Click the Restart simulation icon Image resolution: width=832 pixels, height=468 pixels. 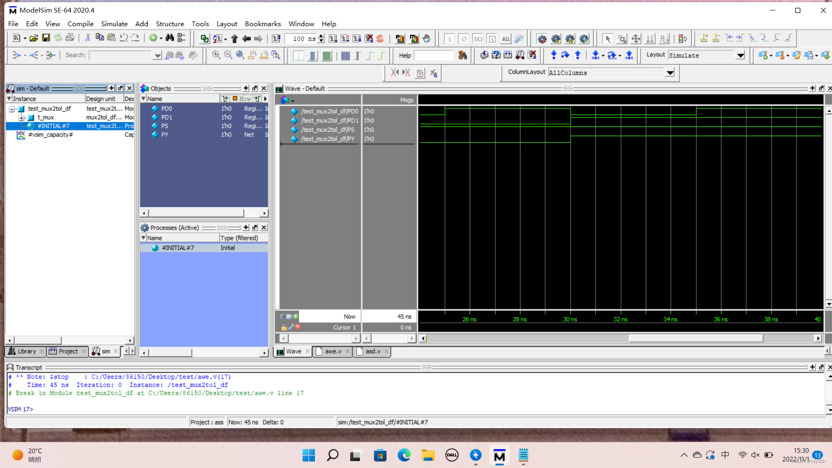tap(276, 39)
